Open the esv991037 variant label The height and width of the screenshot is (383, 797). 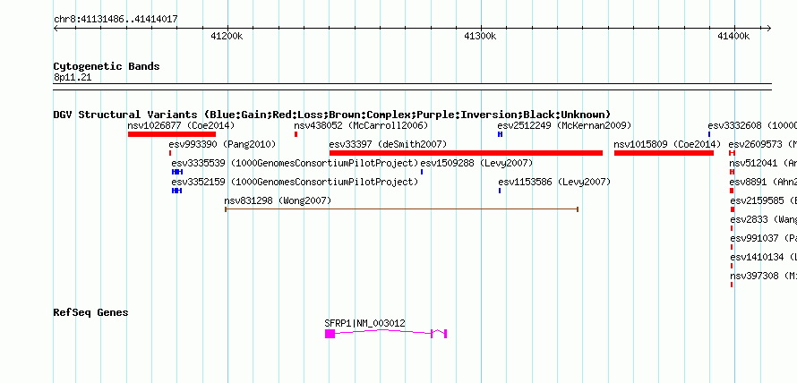coord(764,238)
